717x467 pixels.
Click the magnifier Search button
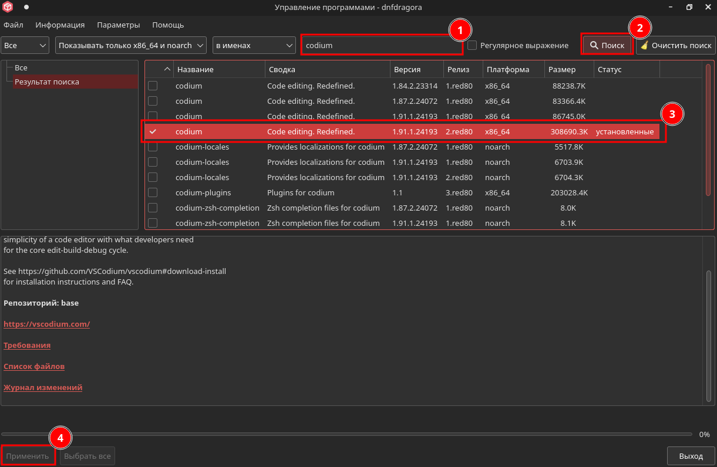(607, 45)
